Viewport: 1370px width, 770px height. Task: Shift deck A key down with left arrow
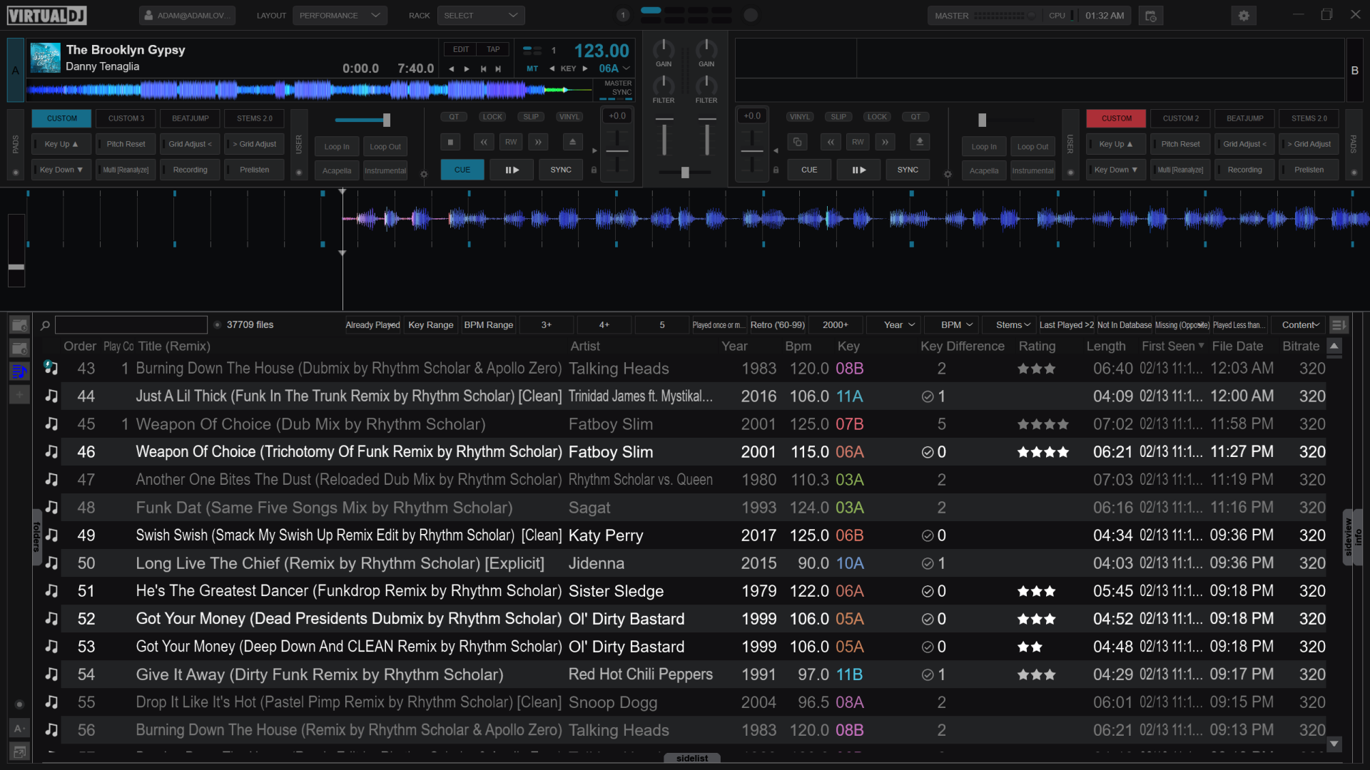(x=552, y=69)
